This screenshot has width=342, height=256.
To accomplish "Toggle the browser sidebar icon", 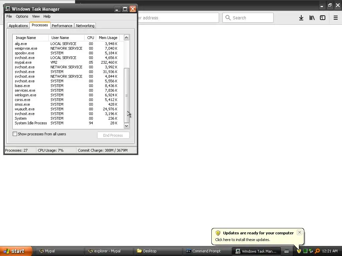I will click(323, 18).
